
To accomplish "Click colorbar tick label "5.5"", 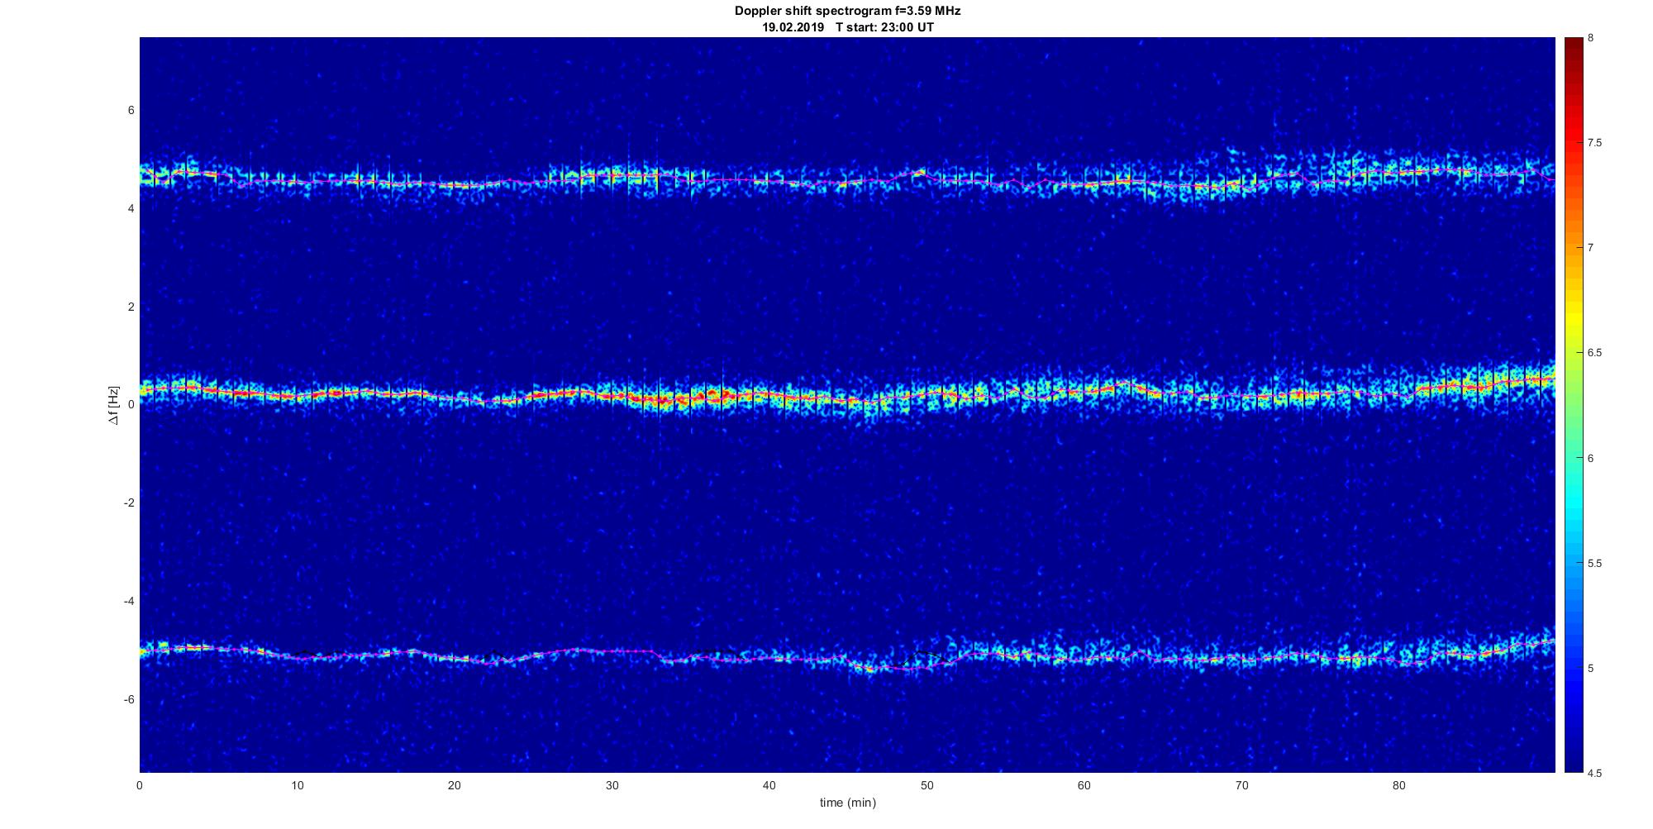I will 1595,564.
